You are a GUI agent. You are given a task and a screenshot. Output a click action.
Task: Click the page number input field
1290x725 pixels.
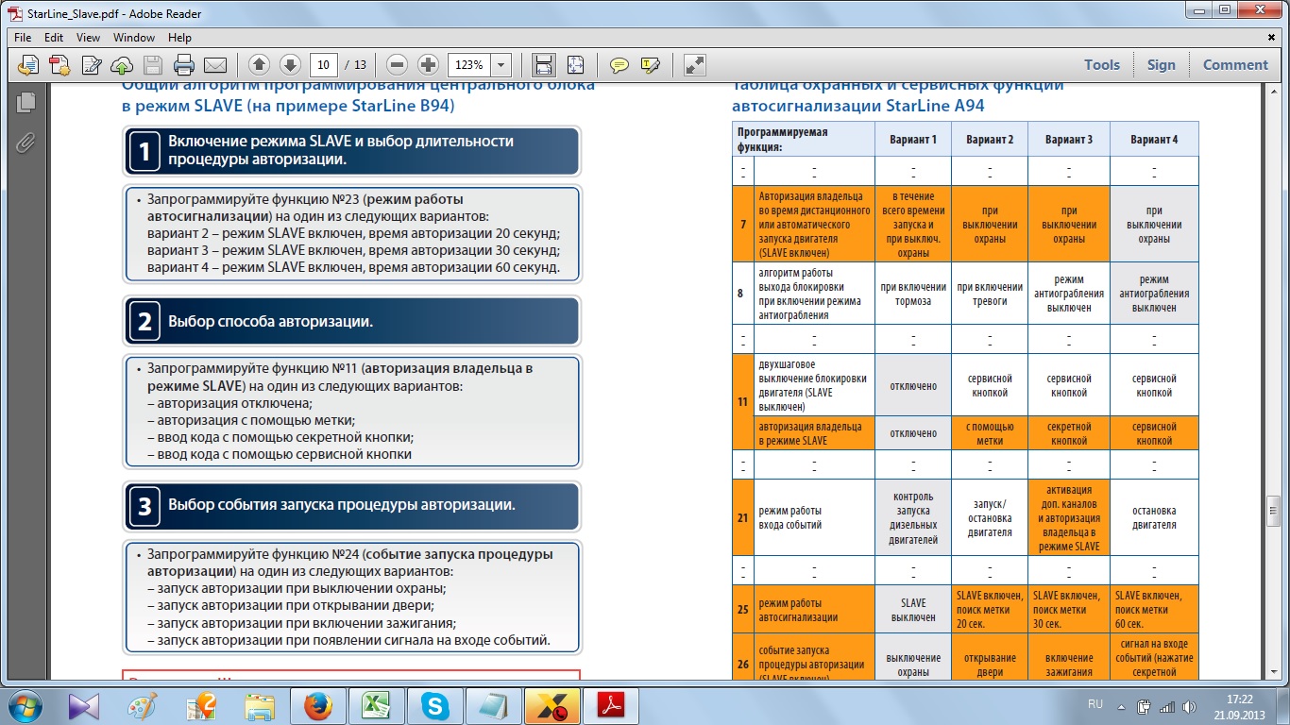324,65
